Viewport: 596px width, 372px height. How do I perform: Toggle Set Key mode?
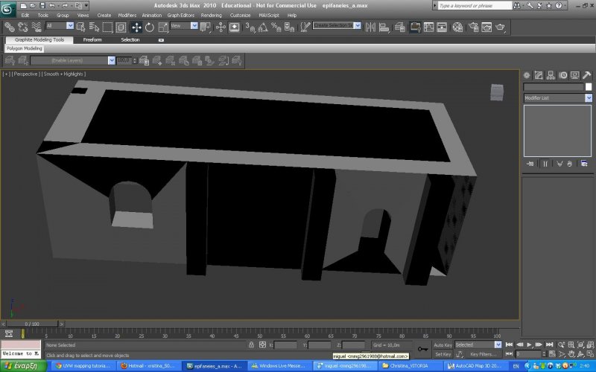pyautogui.click(x=443, y=354)
